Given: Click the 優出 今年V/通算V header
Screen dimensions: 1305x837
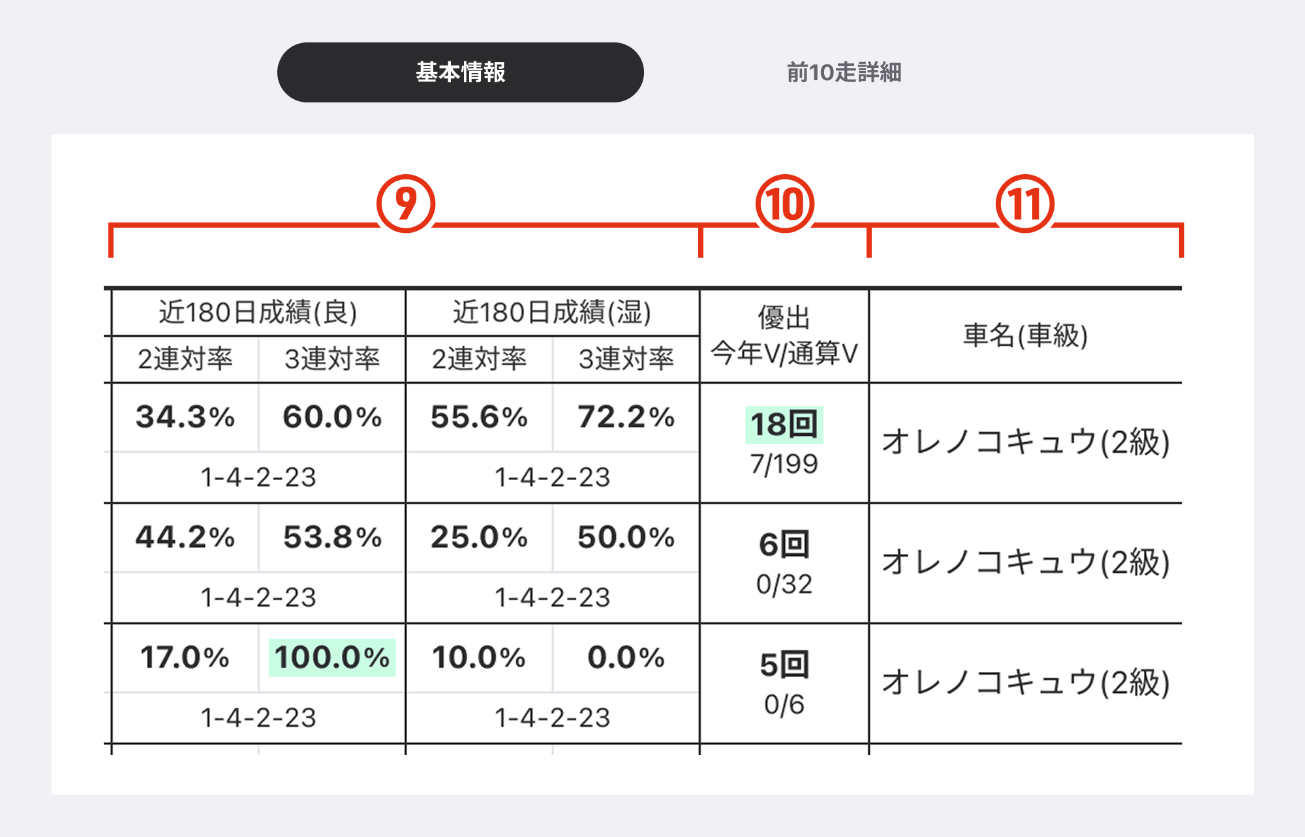Looking at the screenshot, I should tap(784, 336).
